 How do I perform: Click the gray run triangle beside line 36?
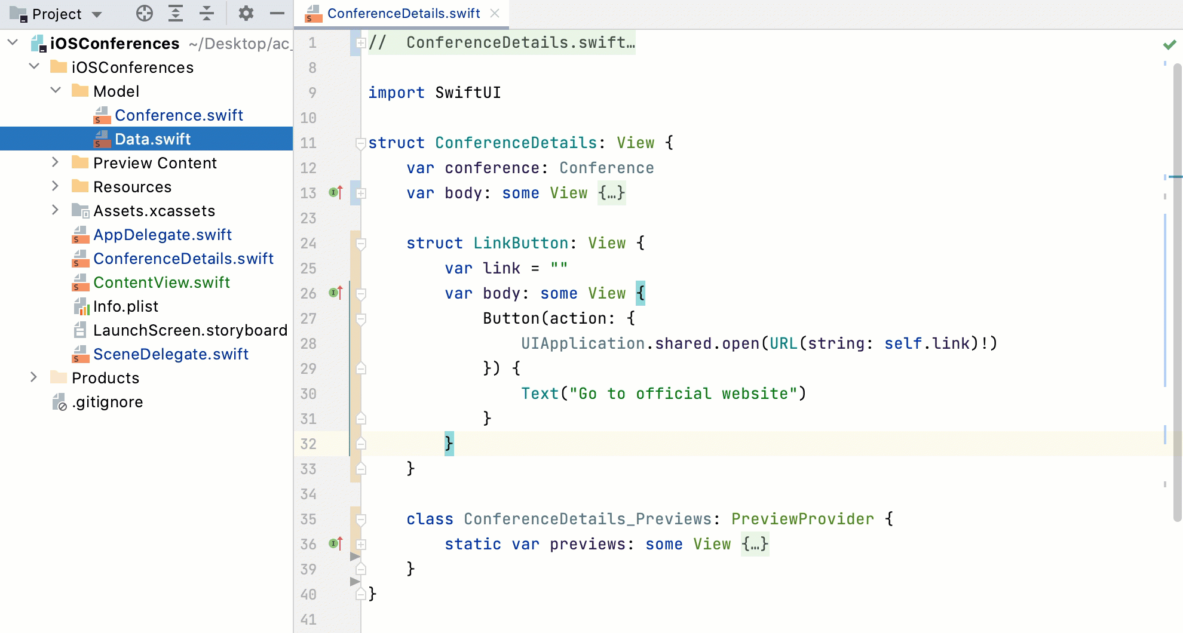pos(355,557)
